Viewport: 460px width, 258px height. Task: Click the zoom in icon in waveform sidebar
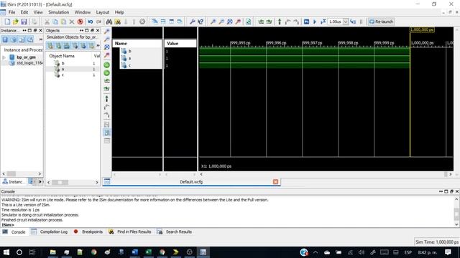tap(107, 31)
